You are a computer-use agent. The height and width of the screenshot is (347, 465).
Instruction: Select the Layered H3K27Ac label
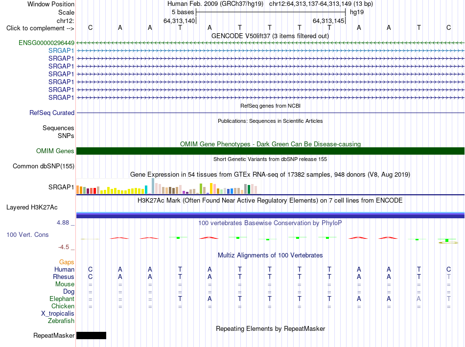click(x=32, y=208)
